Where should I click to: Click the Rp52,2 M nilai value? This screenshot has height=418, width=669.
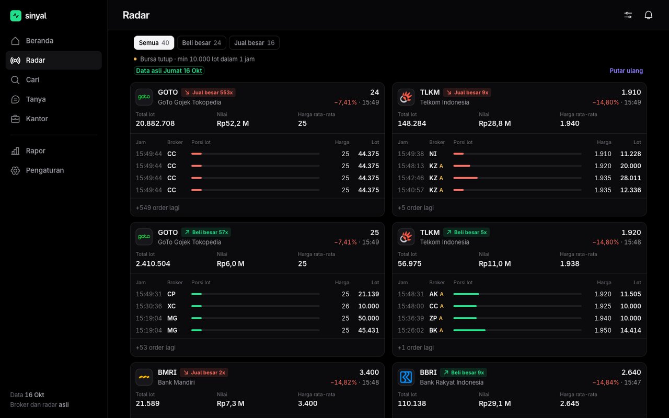coord(233,123)
